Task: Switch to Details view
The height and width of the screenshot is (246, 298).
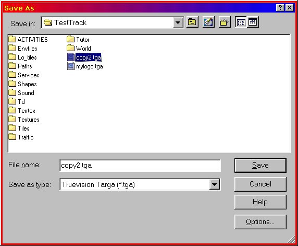Action: pos(253,22)
